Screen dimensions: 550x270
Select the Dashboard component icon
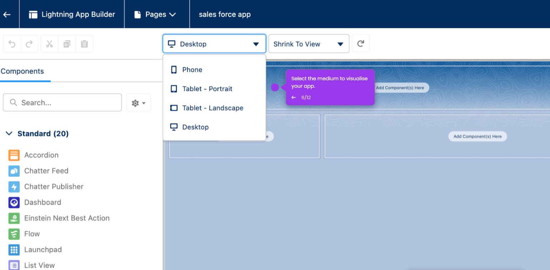pyautogui.click(x=14, y=202)
